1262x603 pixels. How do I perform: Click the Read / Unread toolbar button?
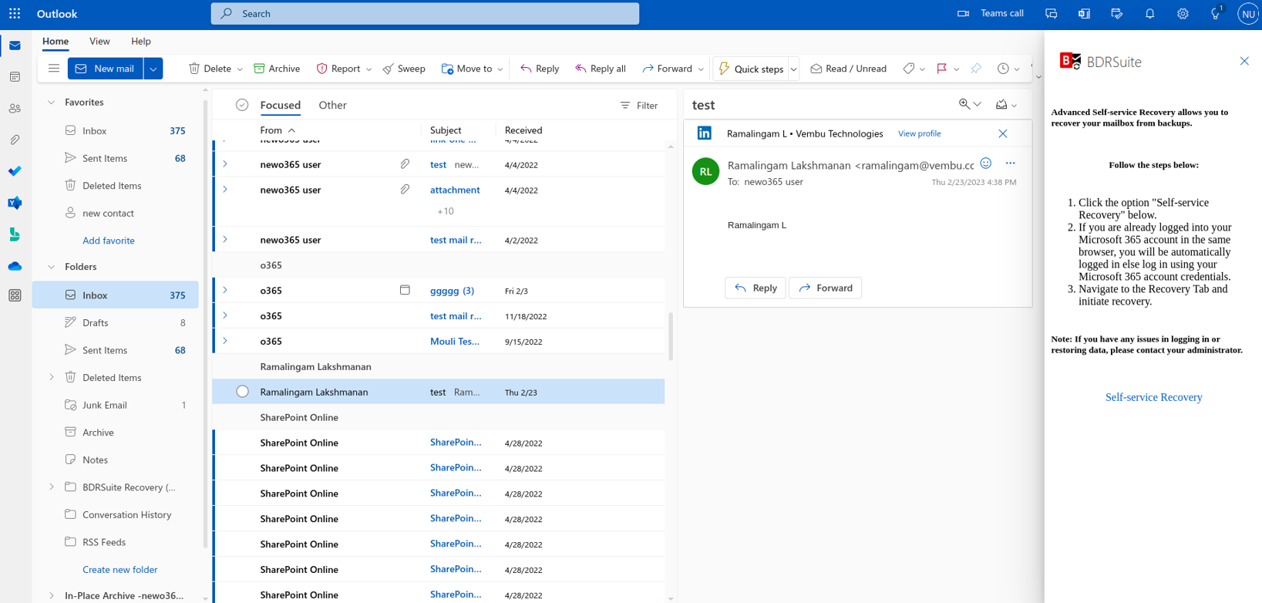(848, 69)
